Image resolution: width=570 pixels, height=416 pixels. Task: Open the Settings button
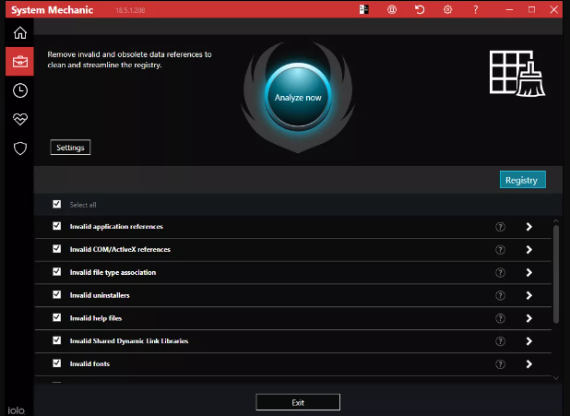[x=70, y=148]
